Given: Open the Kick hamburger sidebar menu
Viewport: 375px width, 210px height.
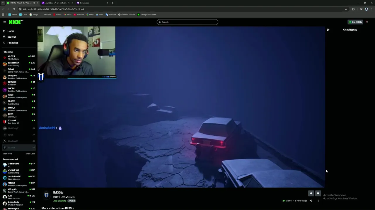Looking at the screenshot, I should [5, 22].
